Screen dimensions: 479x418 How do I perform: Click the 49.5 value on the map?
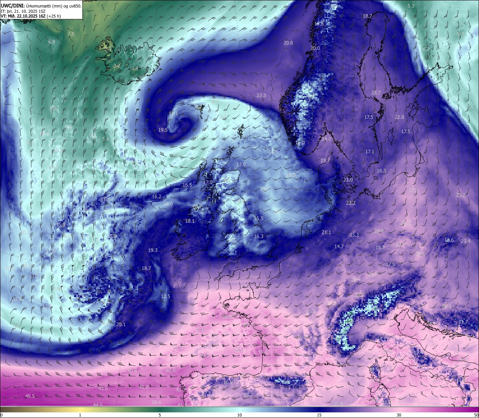click(x=30, y=396)
